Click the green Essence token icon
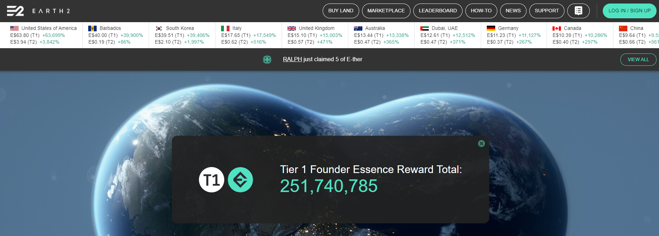 [x=240, y=180]
